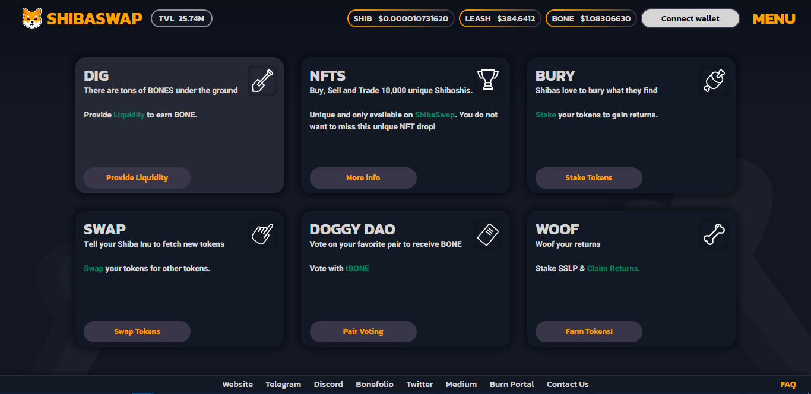Viewport: 811px width, 394px height.
Task: Click the DIG card heading
Action: tap(96, 76)
